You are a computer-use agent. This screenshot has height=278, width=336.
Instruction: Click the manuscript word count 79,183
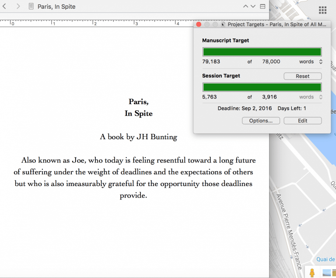coord(211,62)
